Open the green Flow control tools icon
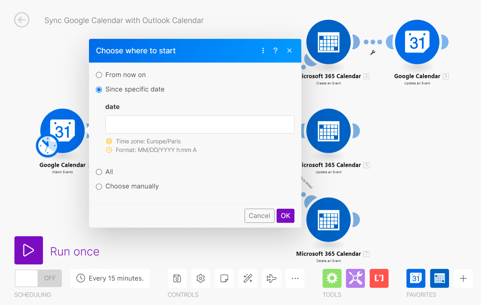This screenshot has width=481, height=305. [x=332, y=278]
